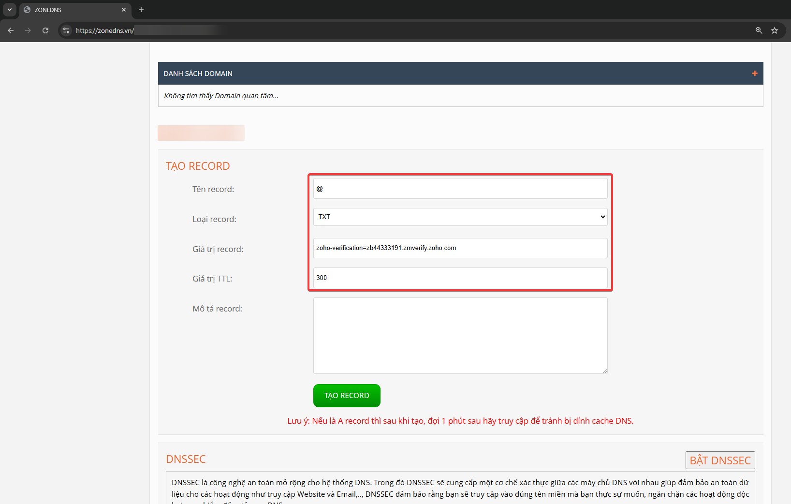This screenshot has width=791, height=504.
Task: Click the Giá trị record text field
Action: click(x=460, y=248)
